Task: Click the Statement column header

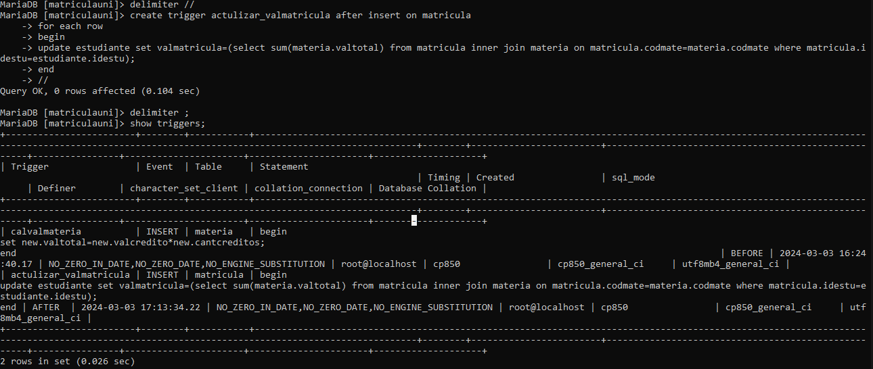Action: (x=284, y=167)
